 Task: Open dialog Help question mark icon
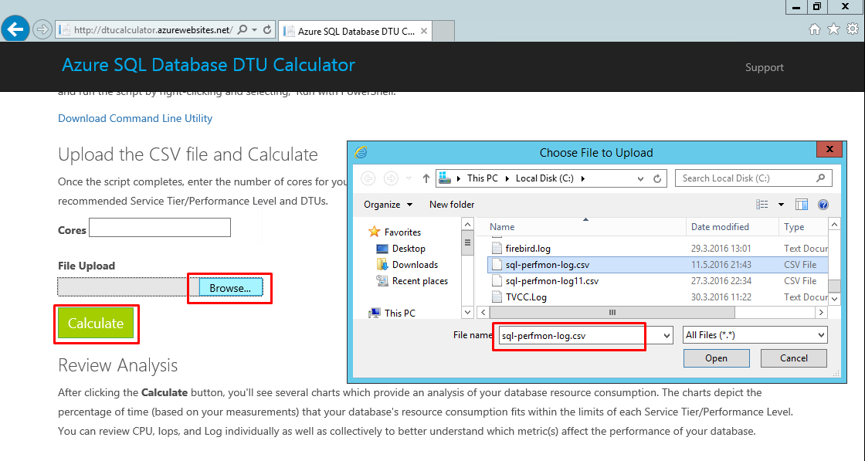tap(823, 205)
